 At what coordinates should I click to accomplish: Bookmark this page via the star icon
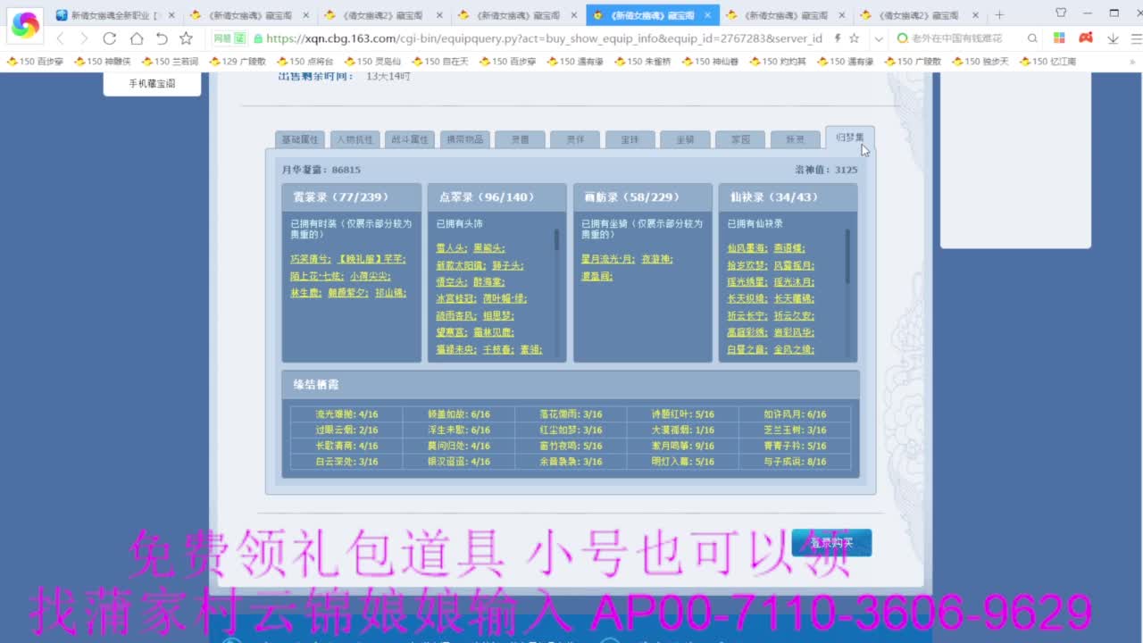tap(186, 40)
